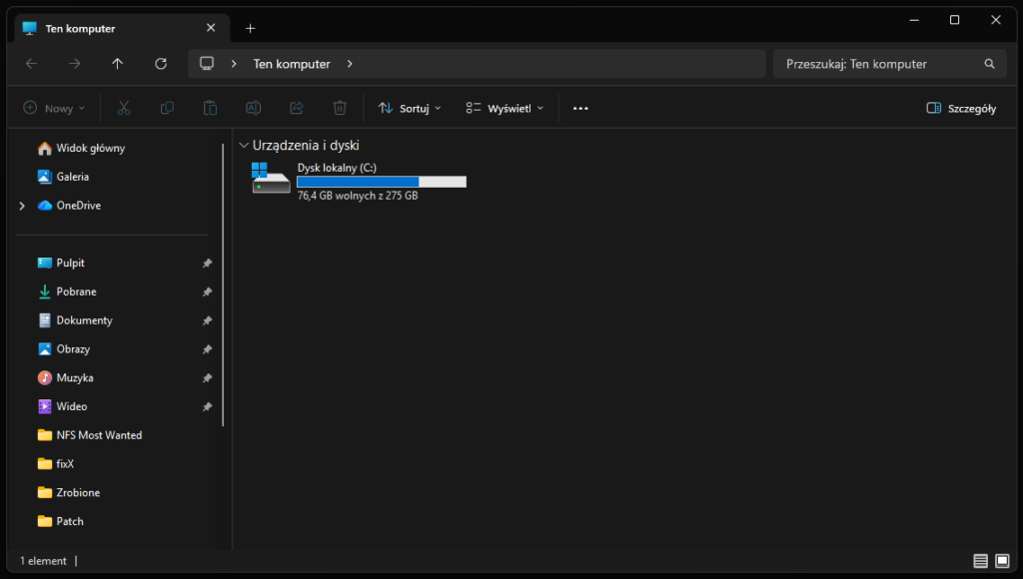Click the Refresh icon in navigation bar
Image resolution: width=1023 pixels, height=579 pixels.
pyautogui.click(x=161, y=64)
